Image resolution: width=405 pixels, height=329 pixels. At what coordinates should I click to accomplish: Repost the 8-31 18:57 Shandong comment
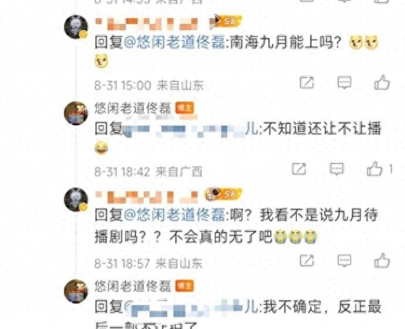click(x=306, y=260)
